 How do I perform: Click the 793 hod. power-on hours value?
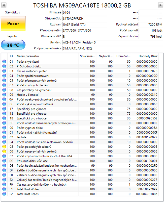point(151,36)
